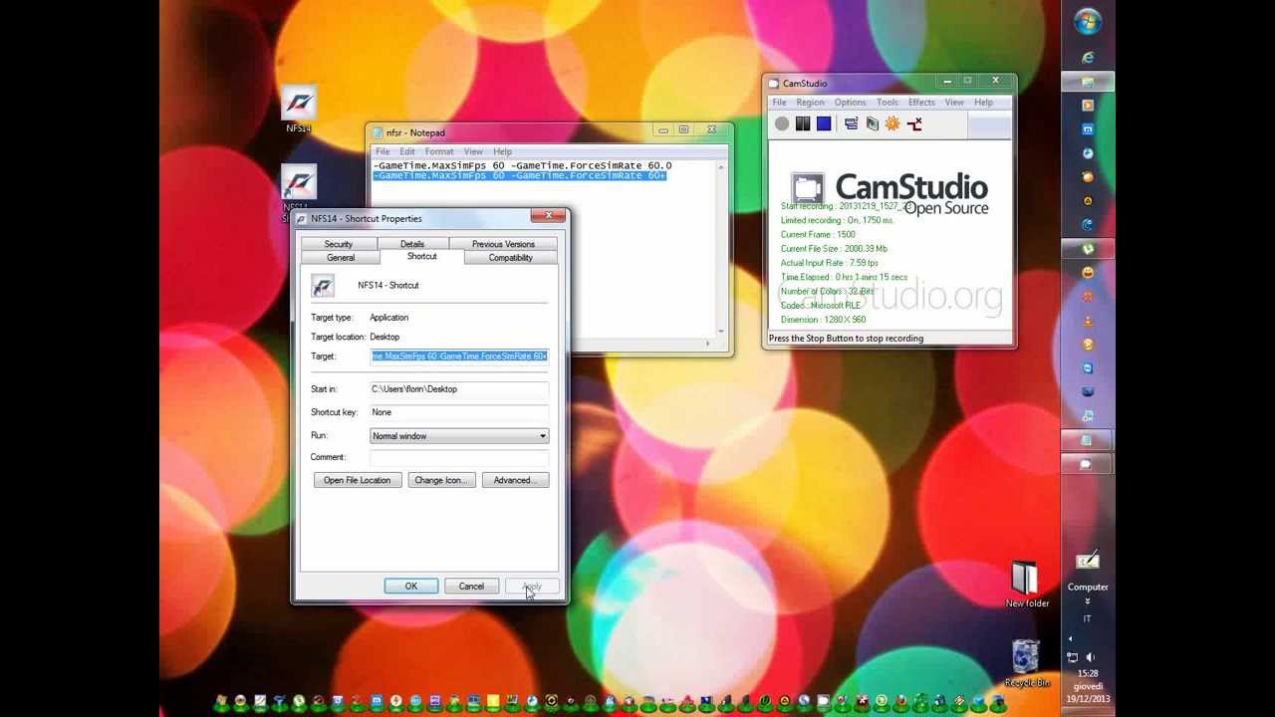Expand the Computer toolbar chevron
Screen dimensions: 1275x717
1088,601
